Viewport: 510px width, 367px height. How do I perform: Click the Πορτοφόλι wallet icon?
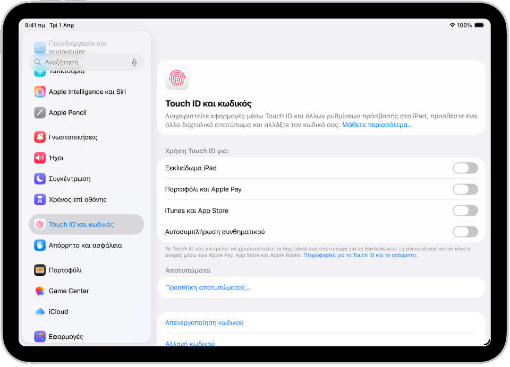click(x=40, y=270)
